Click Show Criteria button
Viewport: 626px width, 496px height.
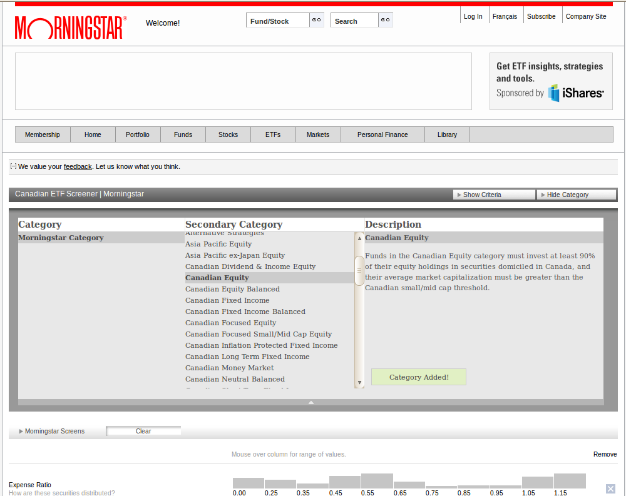pos(494,195)
